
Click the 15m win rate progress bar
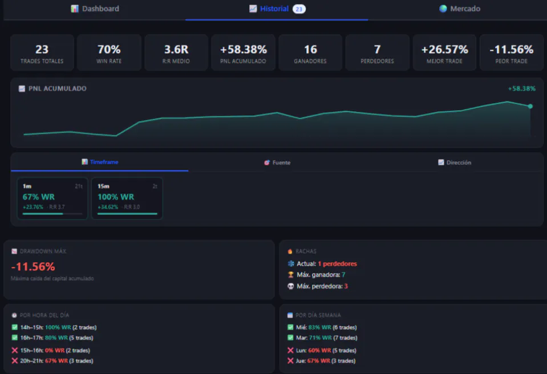click(127, 214)
